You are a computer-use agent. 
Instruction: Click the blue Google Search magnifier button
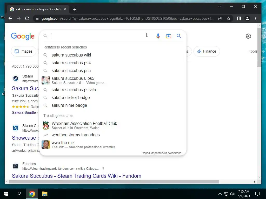pos(179,36)
